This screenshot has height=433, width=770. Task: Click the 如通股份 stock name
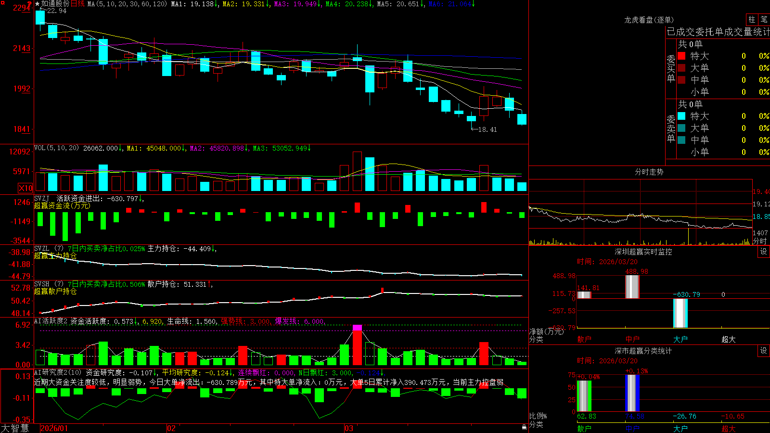(x=55, y=4)
